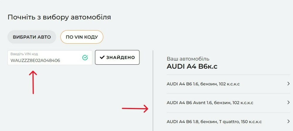Image resolution: width=293 pixels, height=131 pixels.
Task: Switch to the ВИБРАТИ АВТО tab
Action: [32, 37]
